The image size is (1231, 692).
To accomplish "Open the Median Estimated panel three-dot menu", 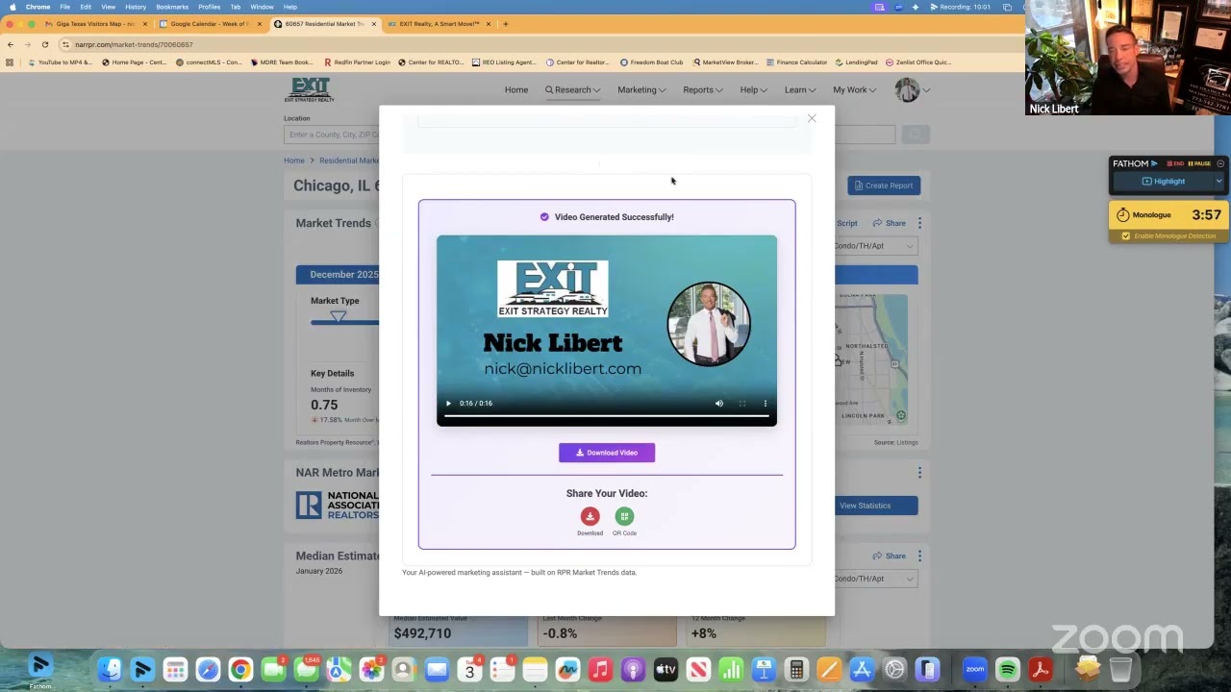I will pyautogui.click(x=919, y=556).
